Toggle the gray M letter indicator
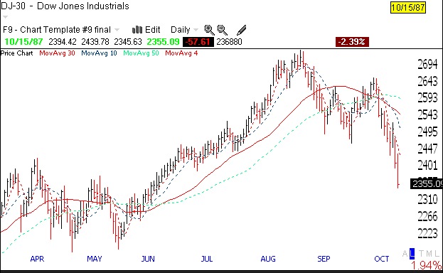 tap(429, 253)
